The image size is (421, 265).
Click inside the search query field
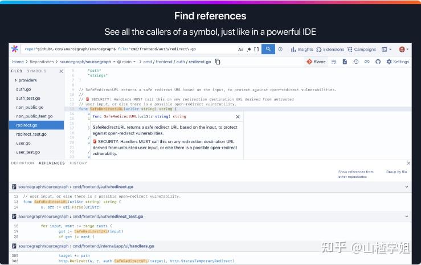pyautogui.click(x=129, y=49)
